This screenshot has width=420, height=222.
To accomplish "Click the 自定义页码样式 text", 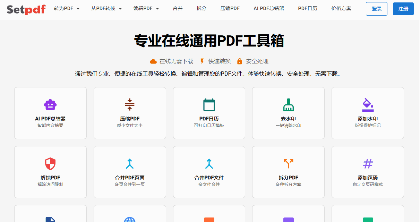I will [368, 185].
